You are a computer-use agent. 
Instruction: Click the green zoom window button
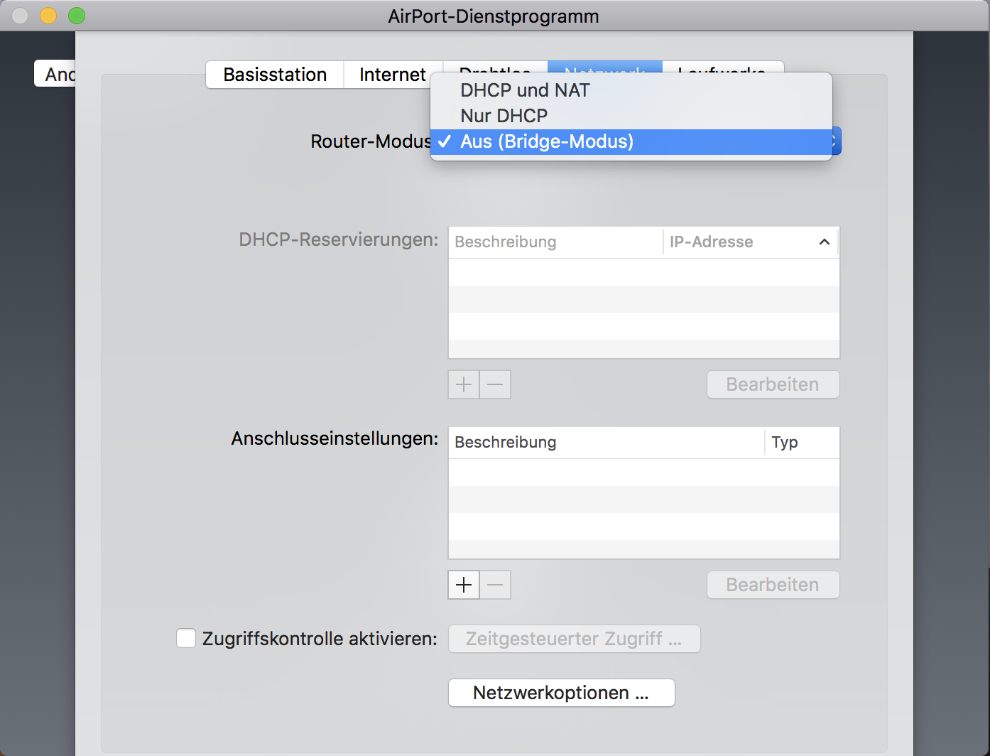[x=77, y=15]
